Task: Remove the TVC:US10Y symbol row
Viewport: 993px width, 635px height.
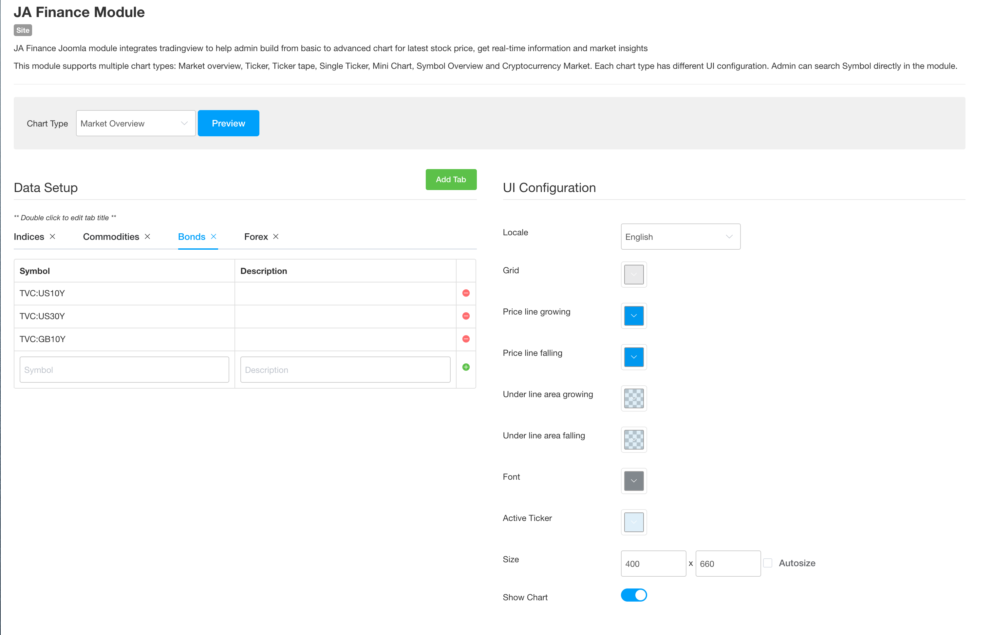Action: [x=466, y=293]
